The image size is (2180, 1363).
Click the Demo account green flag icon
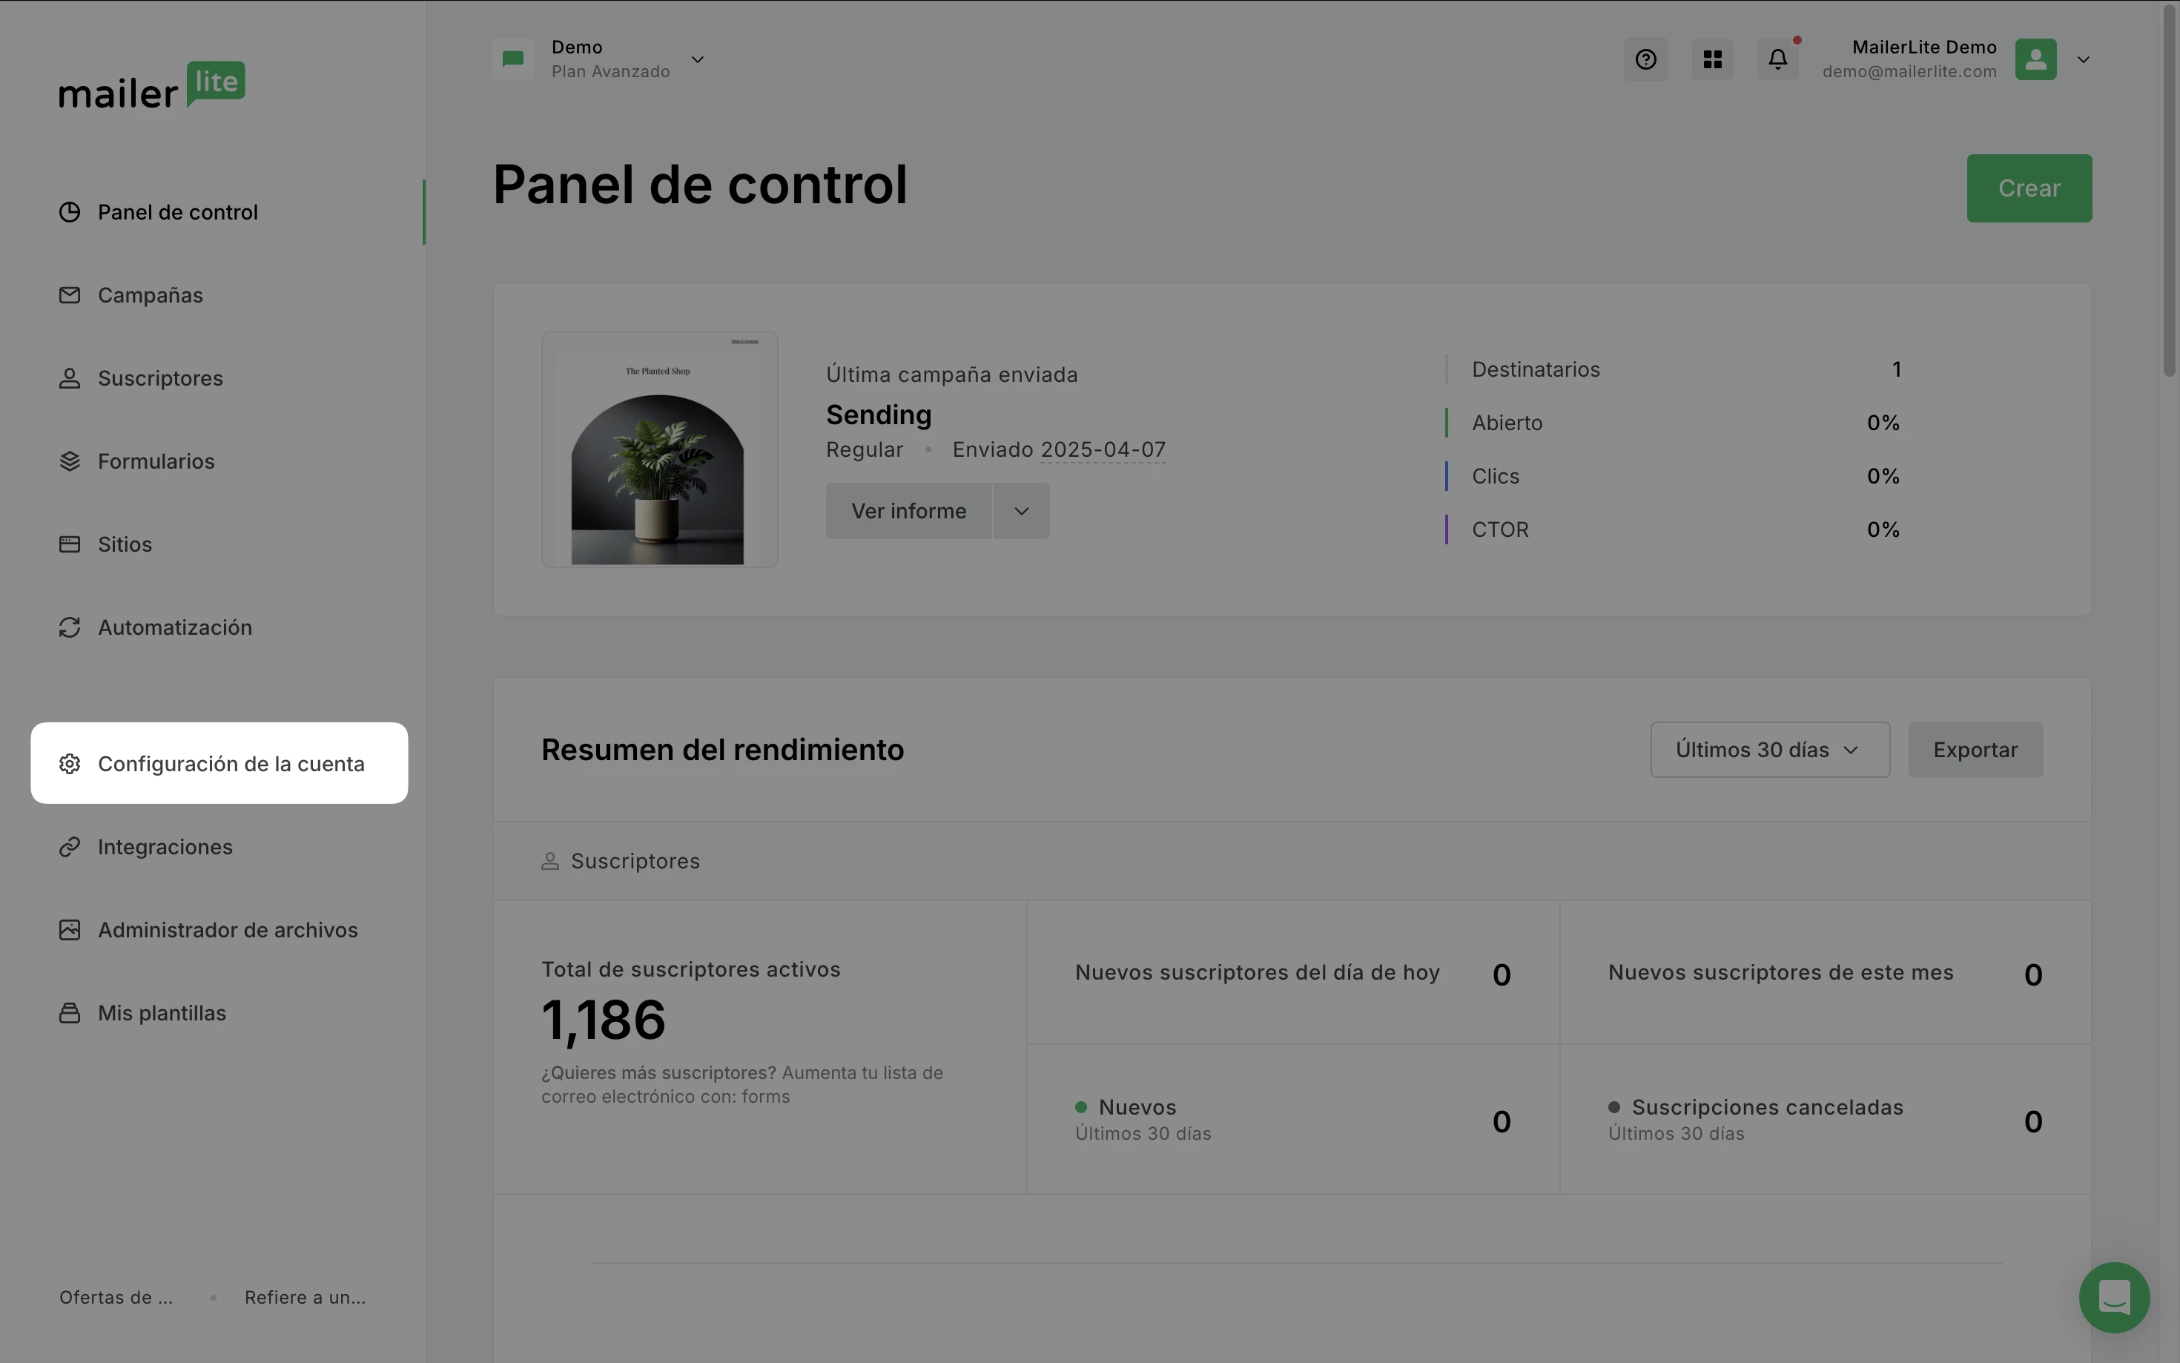513,59
